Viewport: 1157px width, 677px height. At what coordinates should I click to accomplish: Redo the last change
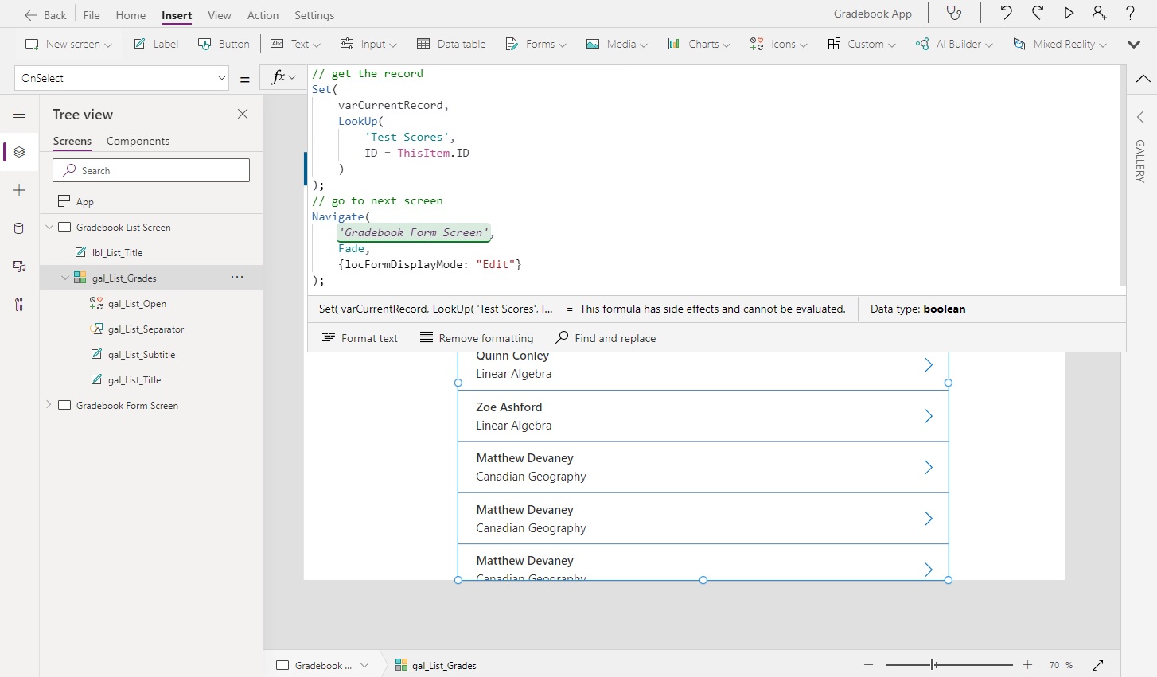tap(1036, 14)
